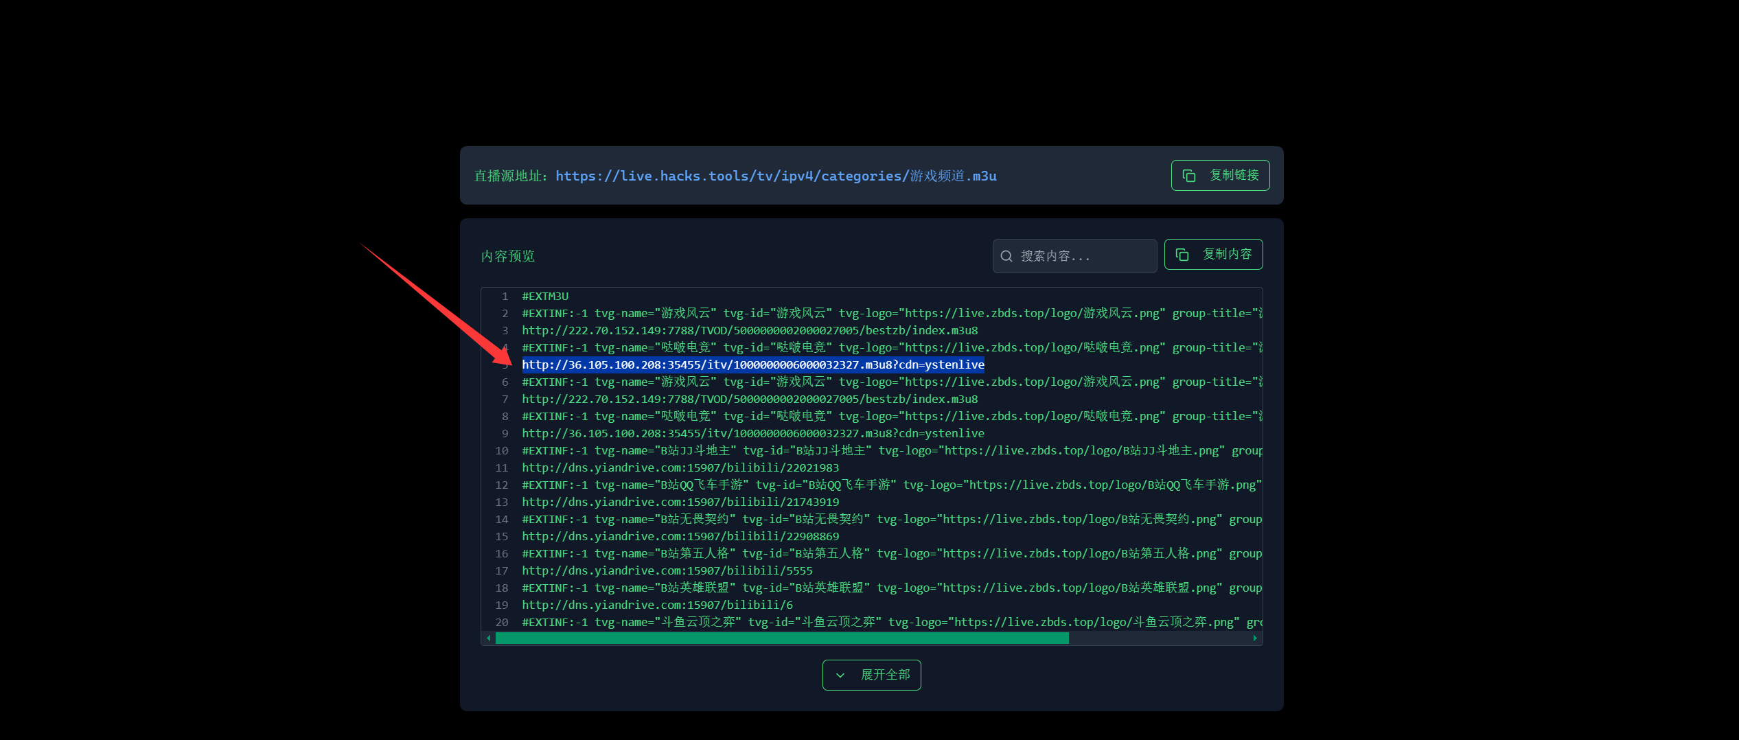Click the left arrow of the horizontal scrollbar

coord(489,638)
